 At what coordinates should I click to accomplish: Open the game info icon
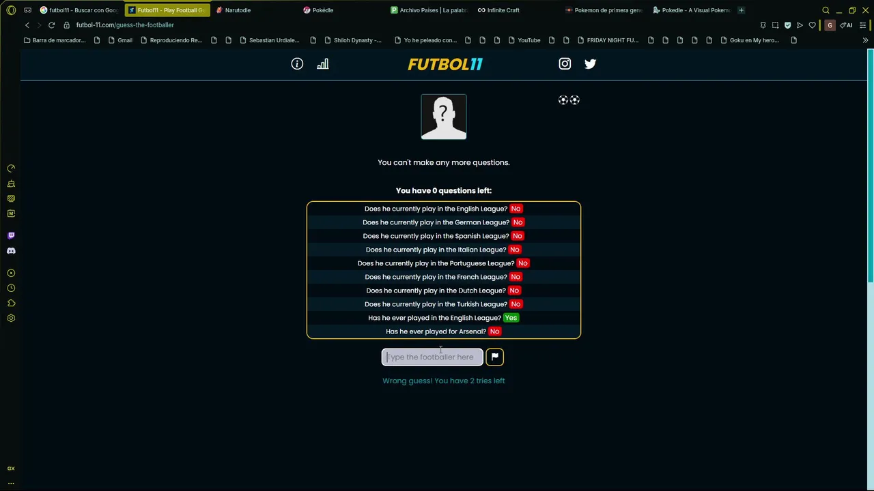coord(297,63)
